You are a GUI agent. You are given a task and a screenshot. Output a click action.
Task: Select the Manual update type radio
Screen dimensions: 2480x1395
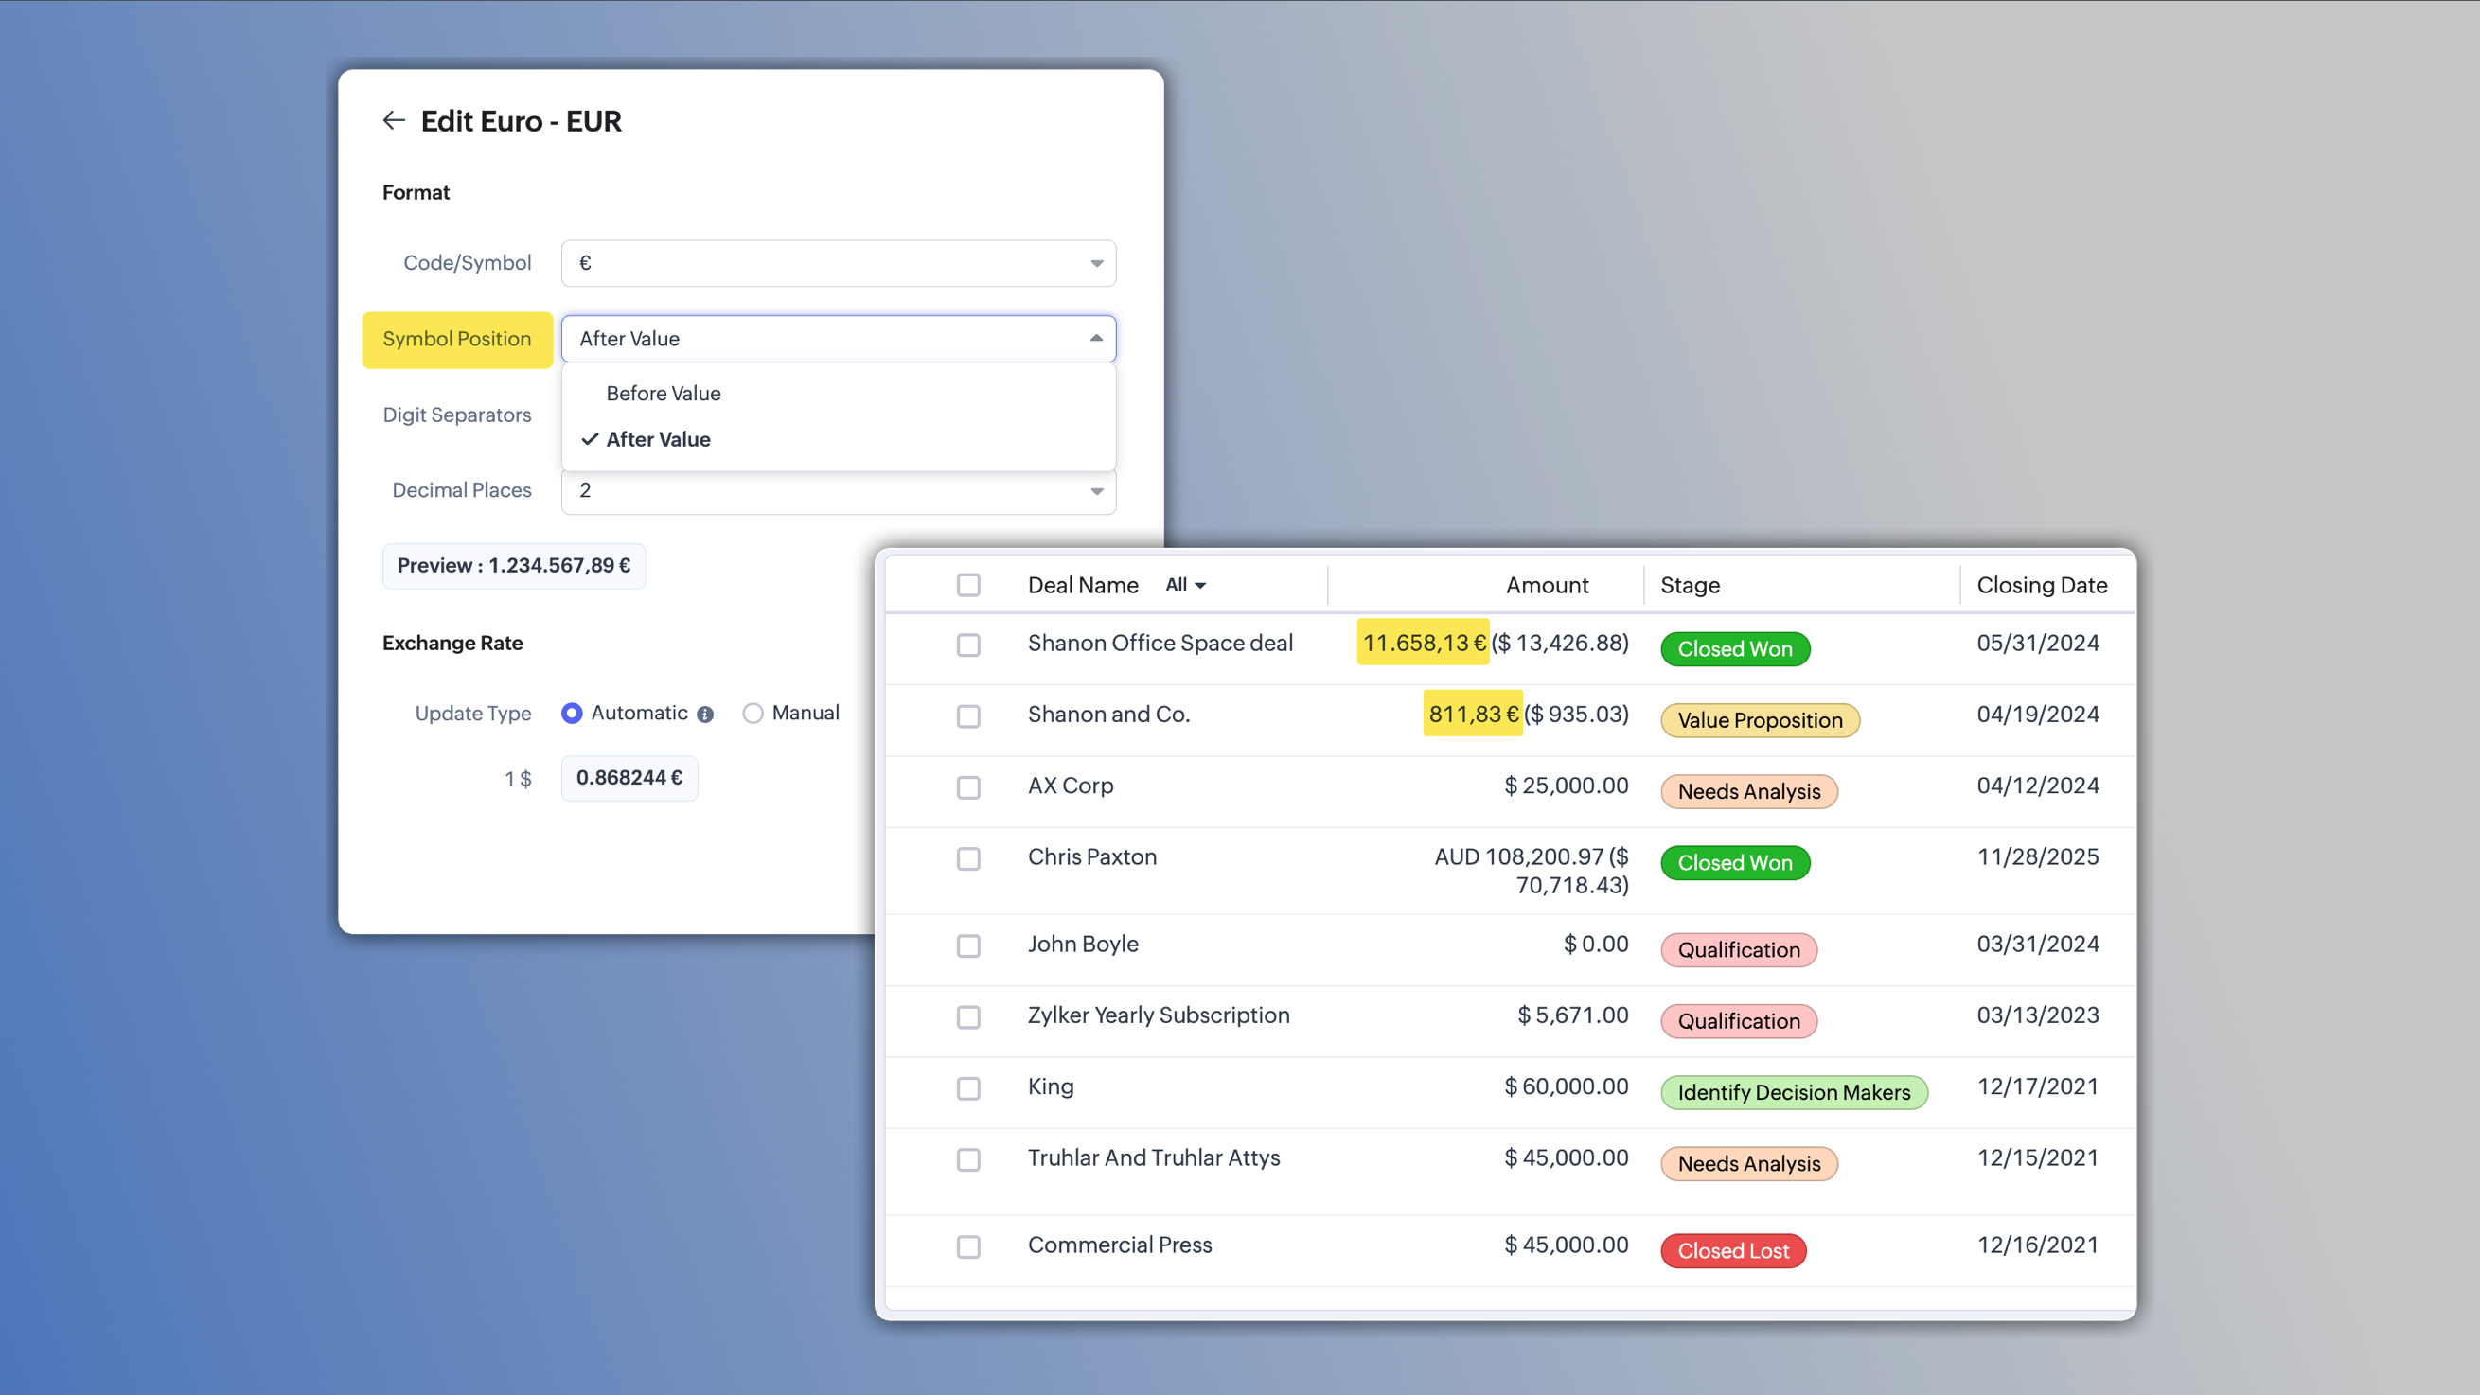(753, 714)
